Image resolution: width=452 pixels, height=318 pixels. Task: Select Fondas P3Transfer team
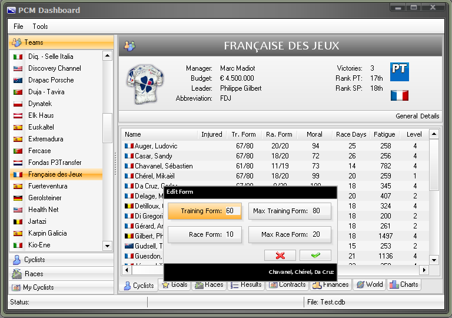pyautogui.click(x=56, y=163)
